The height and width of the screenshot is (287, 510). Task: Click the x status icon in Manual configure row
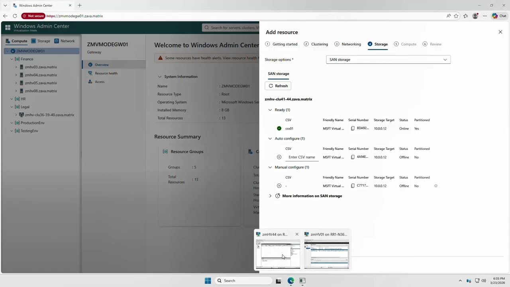click(x=279, y=186)
